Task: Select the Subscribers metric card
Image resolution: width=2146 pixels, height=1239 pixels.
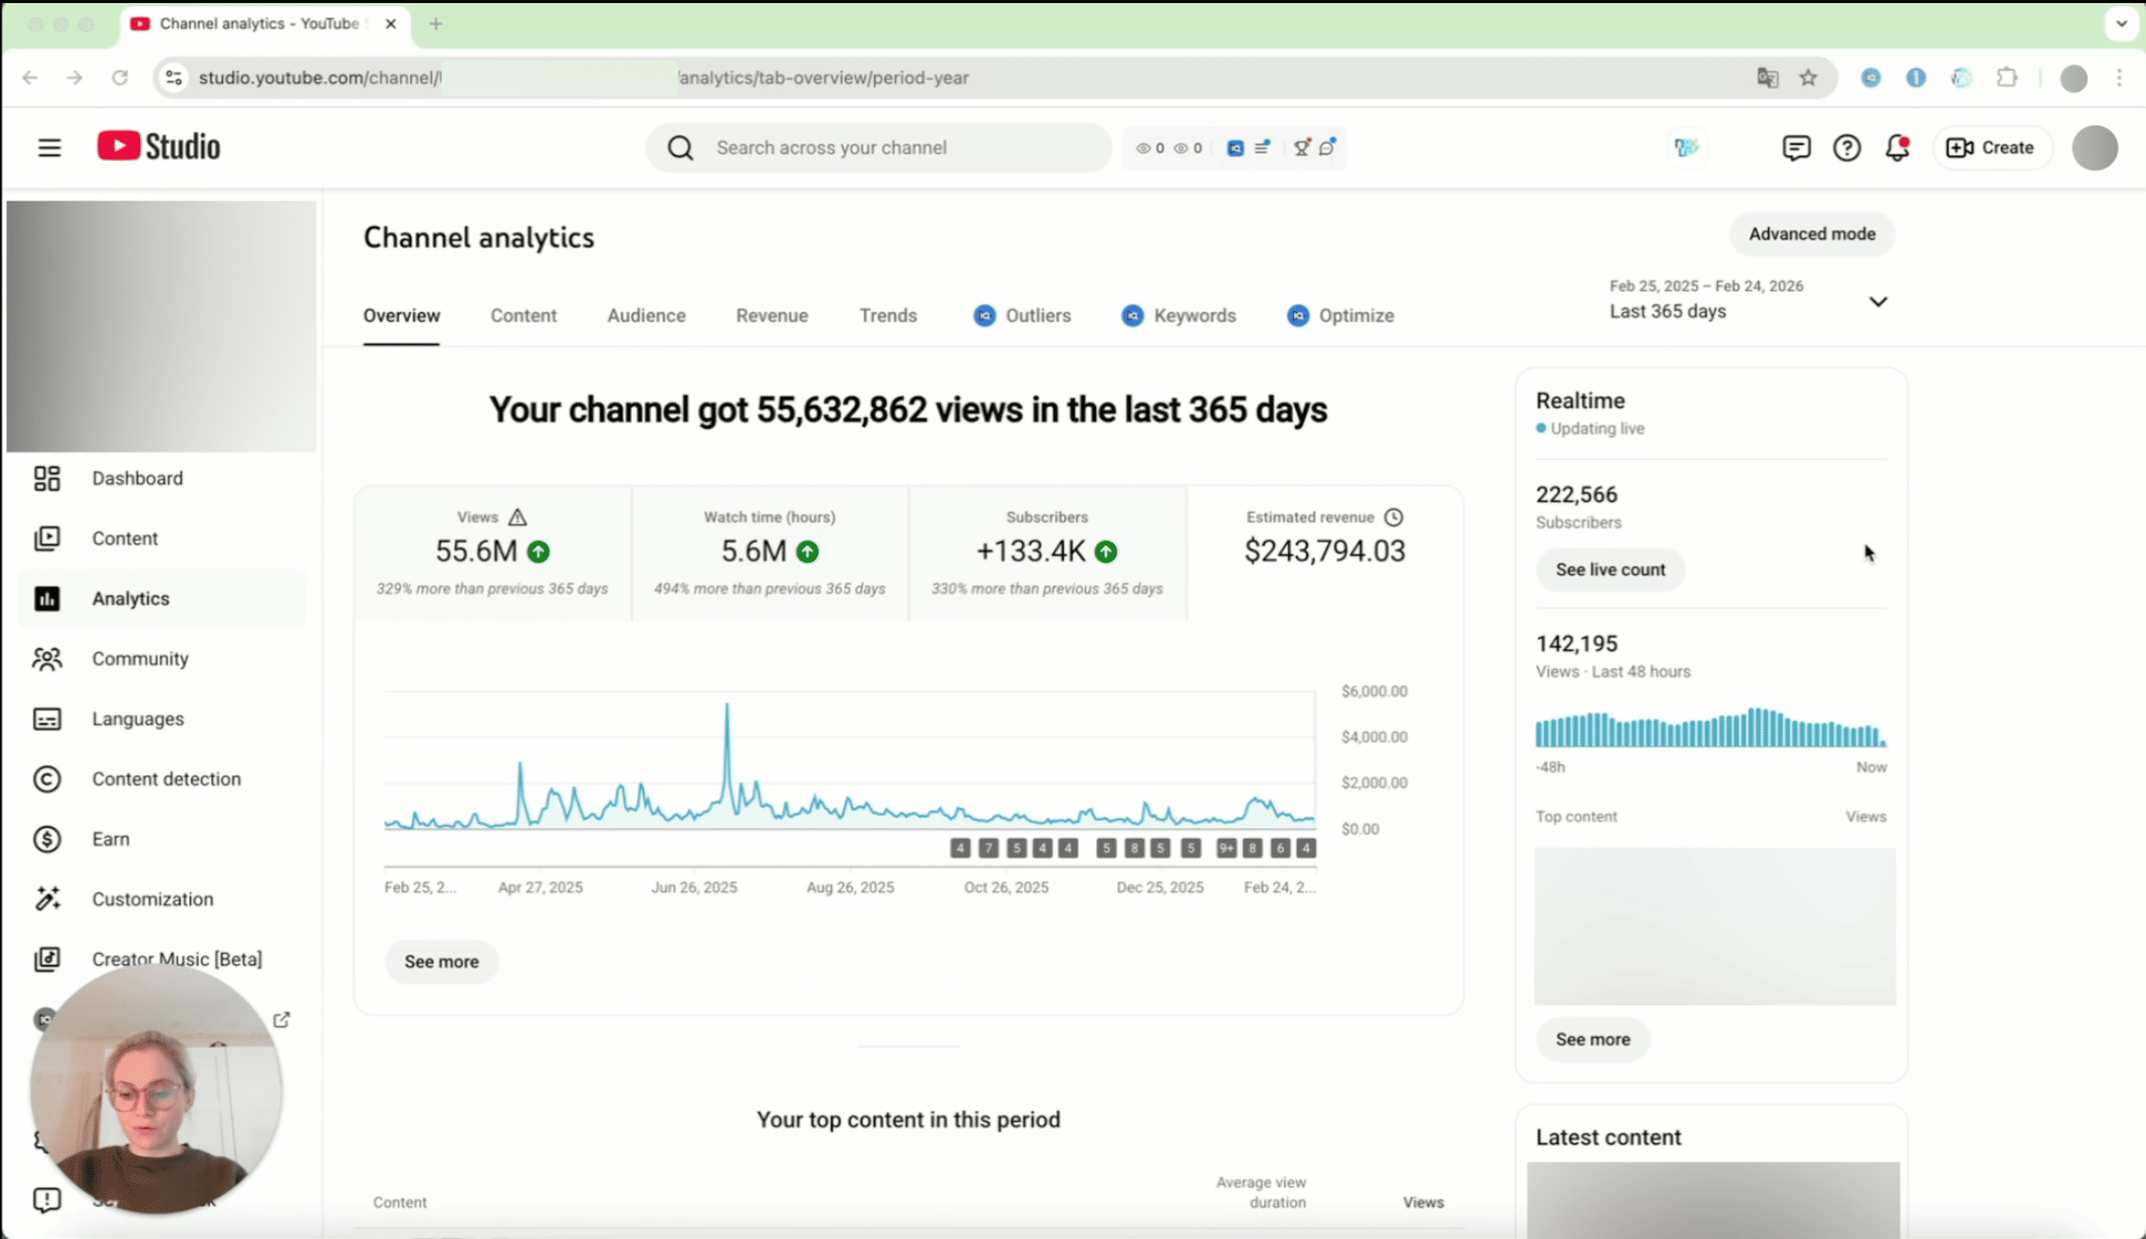Action: pos(1046,552)
